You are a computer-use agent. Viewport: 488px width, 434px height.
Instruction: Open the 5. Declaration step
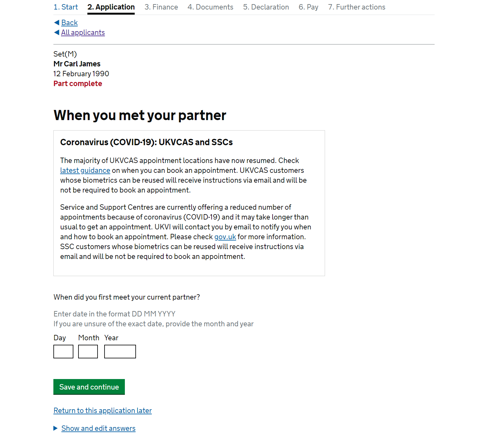(266, 7)
